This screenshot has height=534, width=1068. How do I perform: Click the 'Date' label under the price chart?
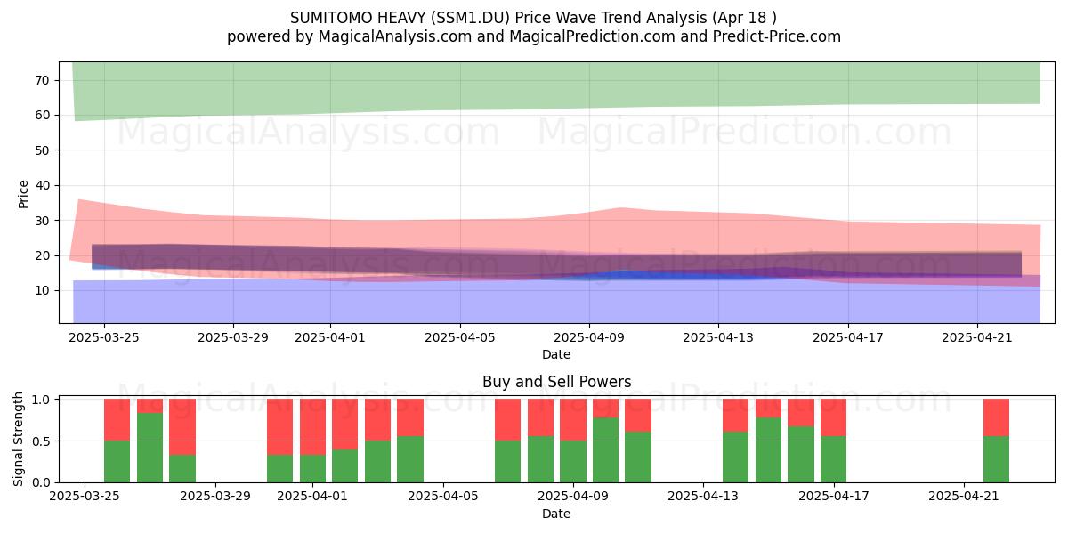click(556, 354)
